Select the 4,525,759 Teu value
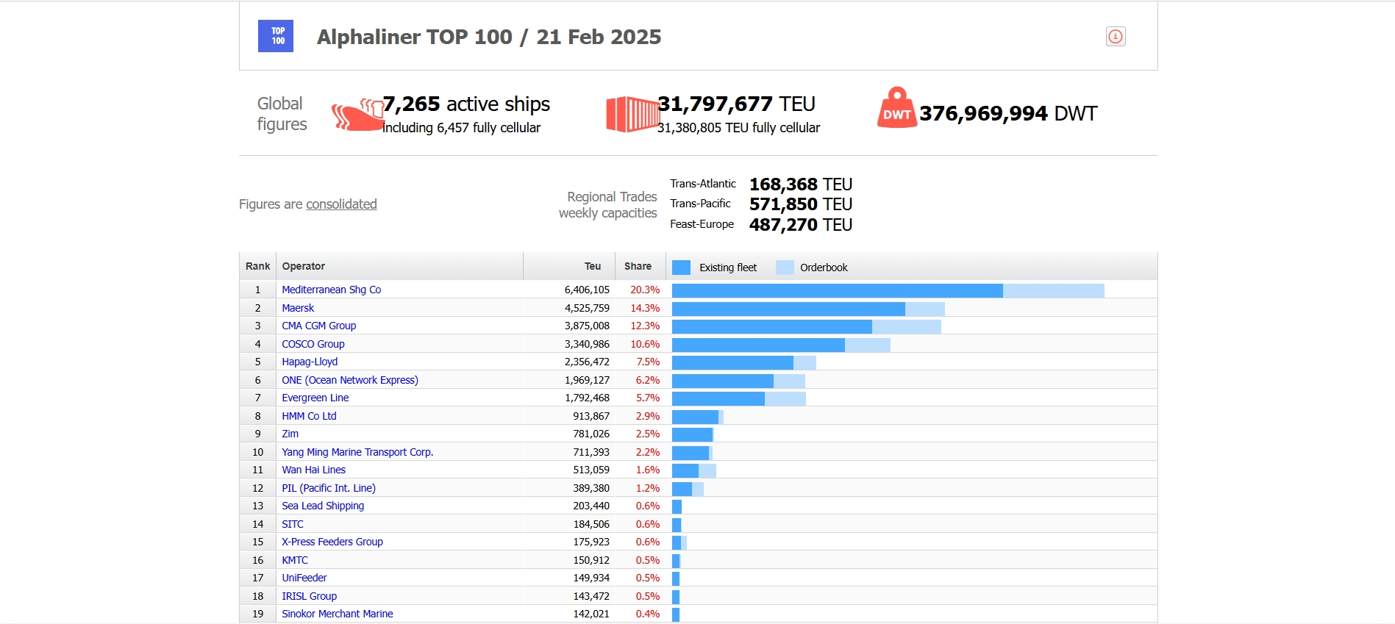This screenshot has width=1395, height=624. [x=587, y=308]
